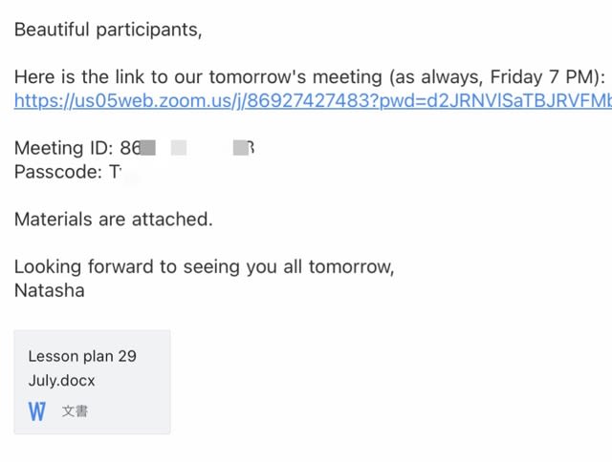Click the visible letter T after Passcode
612x462 pixels.
tap(115, 172)
